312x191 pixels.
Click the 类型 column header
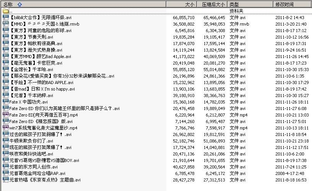tap(234, 4)
